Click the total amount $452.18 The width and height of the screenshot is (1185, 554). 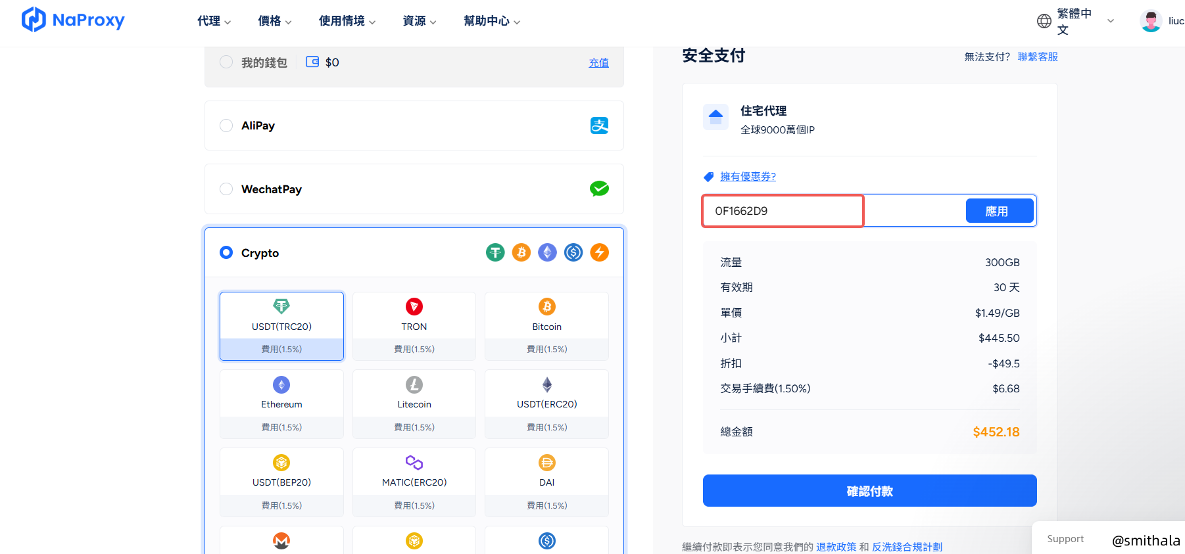click(x=996, y=432)
